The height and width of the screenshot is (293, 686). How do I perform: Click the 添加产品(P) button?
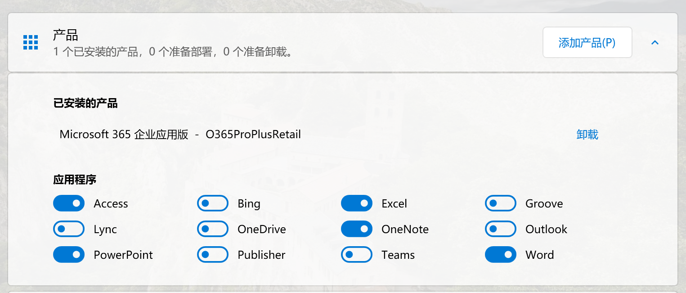coord(587,42)
